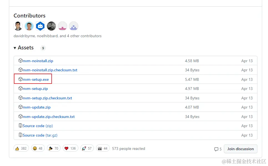The image size is (268, 166).
Task: Download nvm-update.zip
Action: click(37, 107)
